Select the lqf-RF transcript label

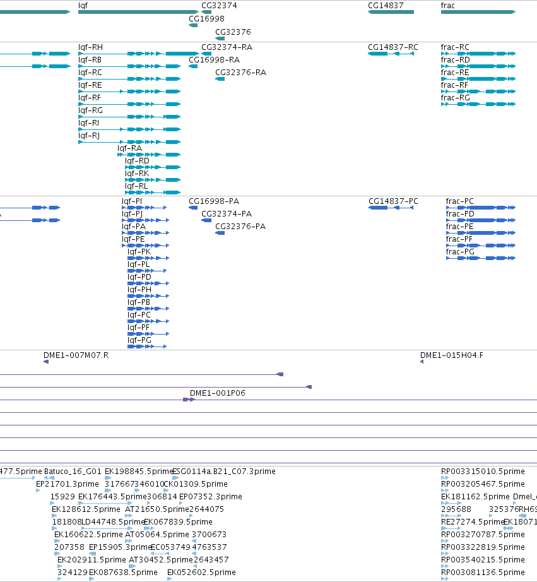(90, 98)
